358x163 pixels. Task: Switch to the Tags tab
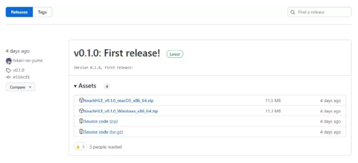point(42,12)
